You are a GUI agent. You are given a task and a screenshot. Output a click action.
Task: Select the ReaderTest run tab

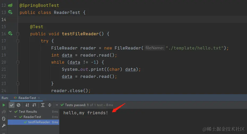coord(26,98)
